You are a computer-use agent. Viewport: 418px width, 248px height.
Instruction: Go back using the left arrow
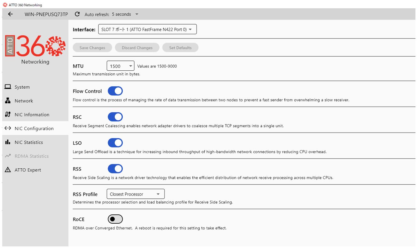coord(11,14)
